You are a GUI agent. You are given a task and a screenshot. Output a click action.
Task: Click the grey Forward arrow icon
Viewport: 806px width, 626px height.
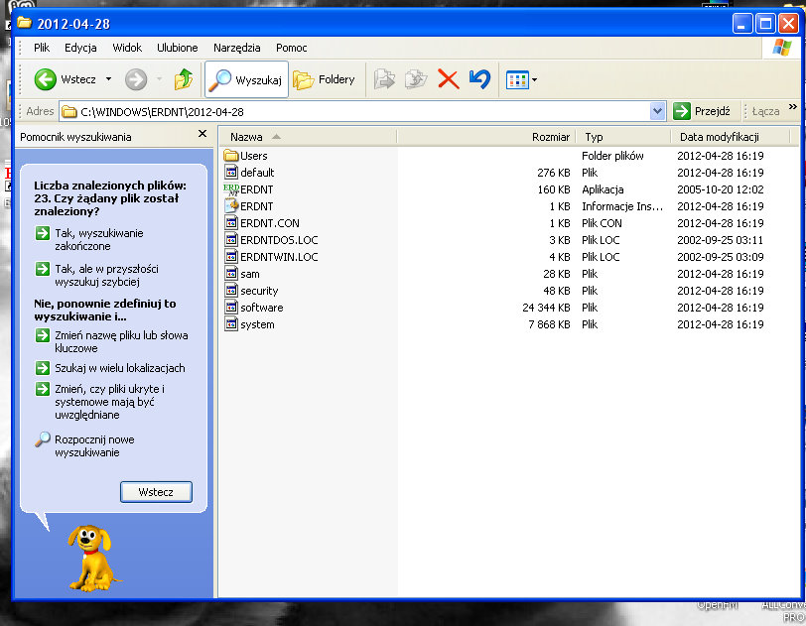pos(136,79)
